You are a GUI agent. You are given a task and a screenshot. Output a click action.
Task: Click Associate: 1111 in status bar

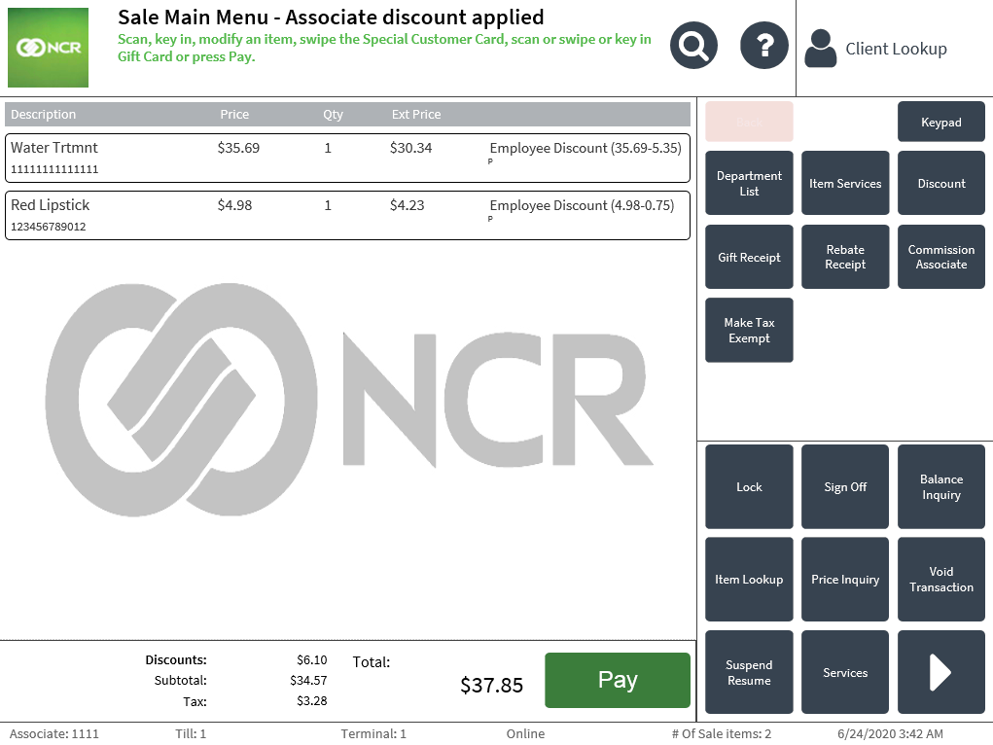pyautogui.click(x=53, y=733)
